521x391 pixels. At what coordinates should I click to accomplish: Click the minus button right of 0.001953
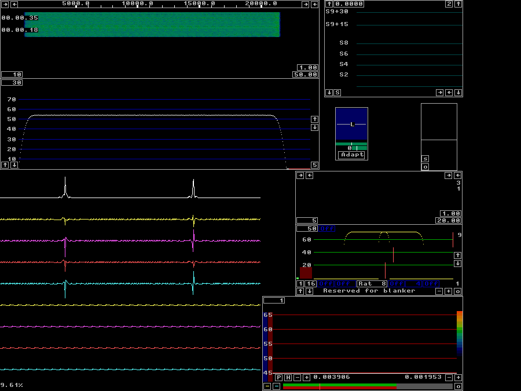[449, 378]
